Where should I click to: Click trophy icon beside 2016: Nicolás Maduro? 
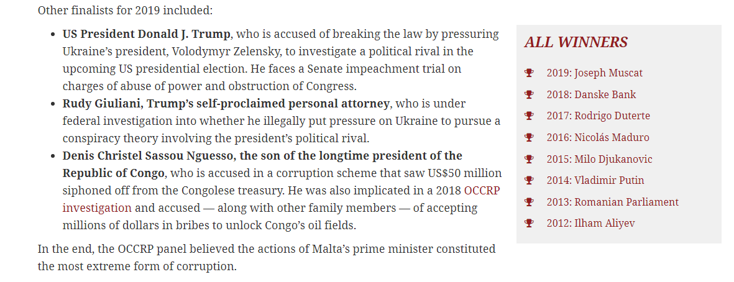tap(529, 137)
